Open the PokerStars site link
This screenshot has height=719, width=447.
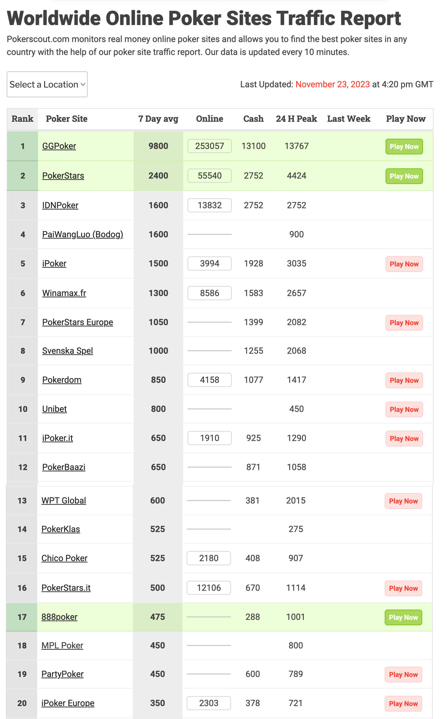[x=63, y=176]
